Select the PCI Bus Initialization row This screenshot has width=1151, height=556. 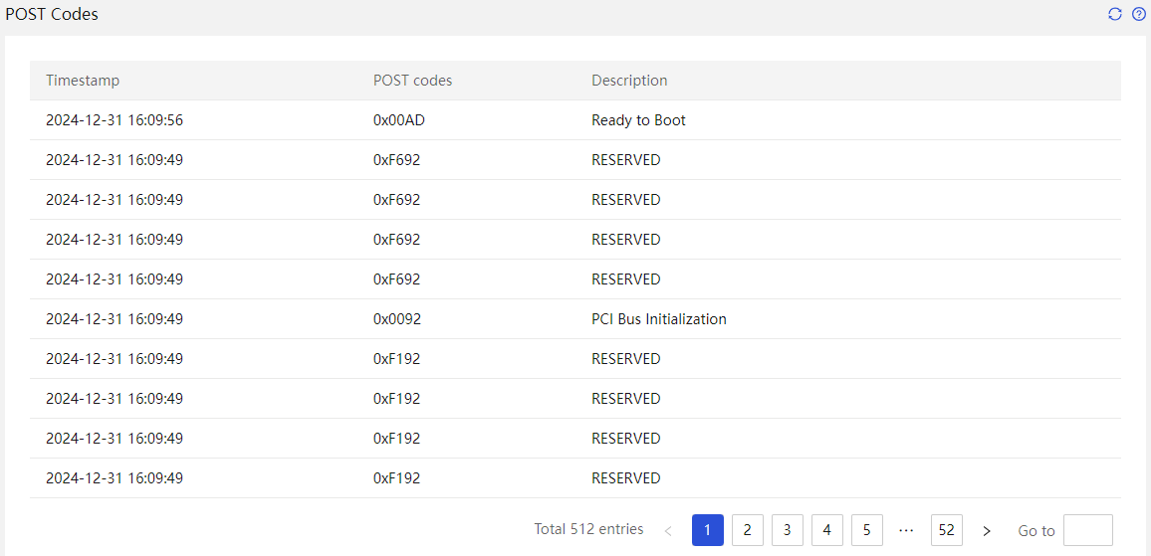[575, 319]
